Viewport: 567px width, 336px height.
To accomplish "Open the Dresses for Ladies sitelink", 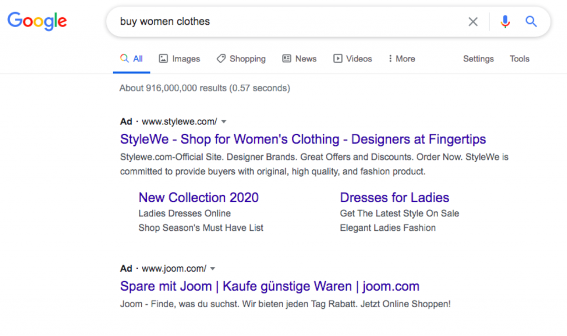I will (x=394, y=198).
